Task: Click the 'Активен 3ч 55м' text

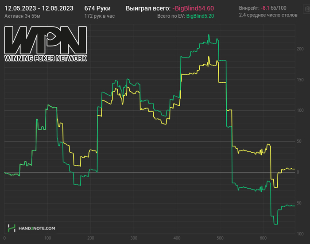Action: (x=22, y=16)
